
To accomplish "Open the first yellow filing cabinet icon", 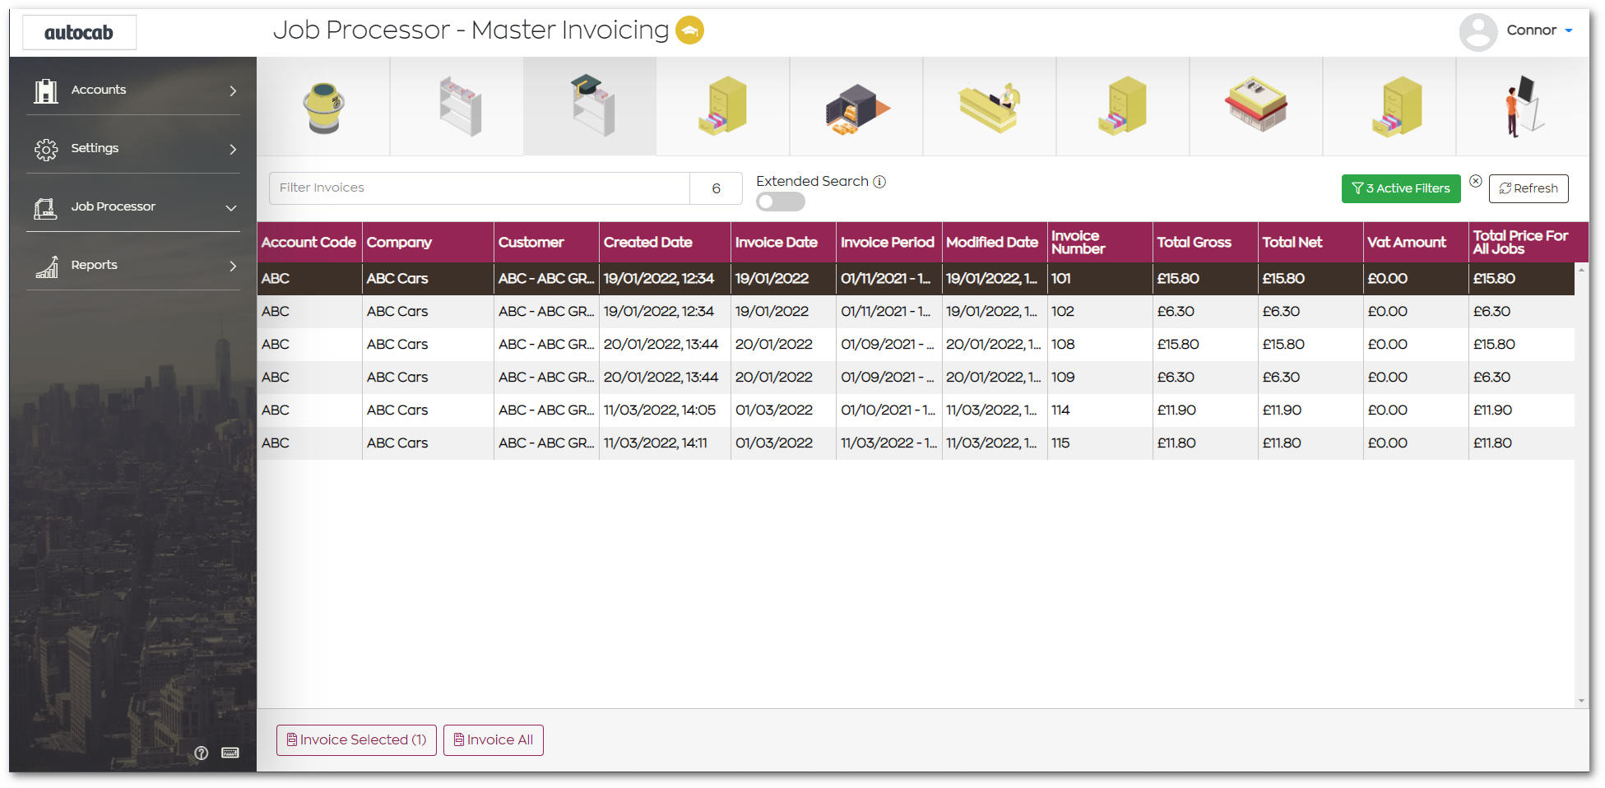I will point(722,105).
